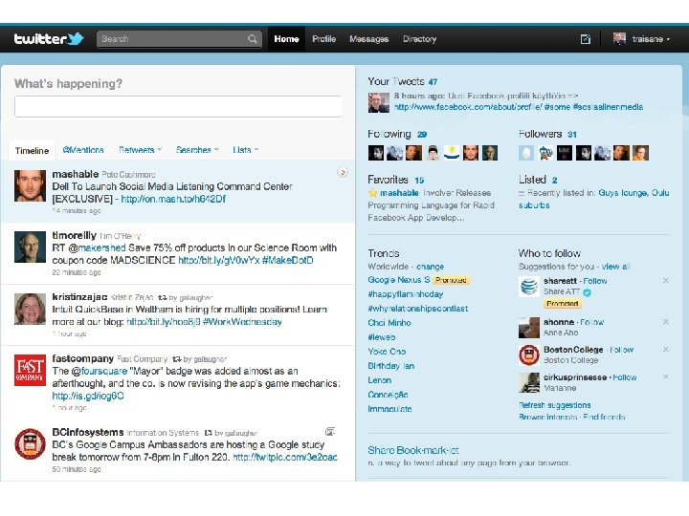689x516 pixels.
Task: Open Directory in top navigation
Action: click(420, 39)
